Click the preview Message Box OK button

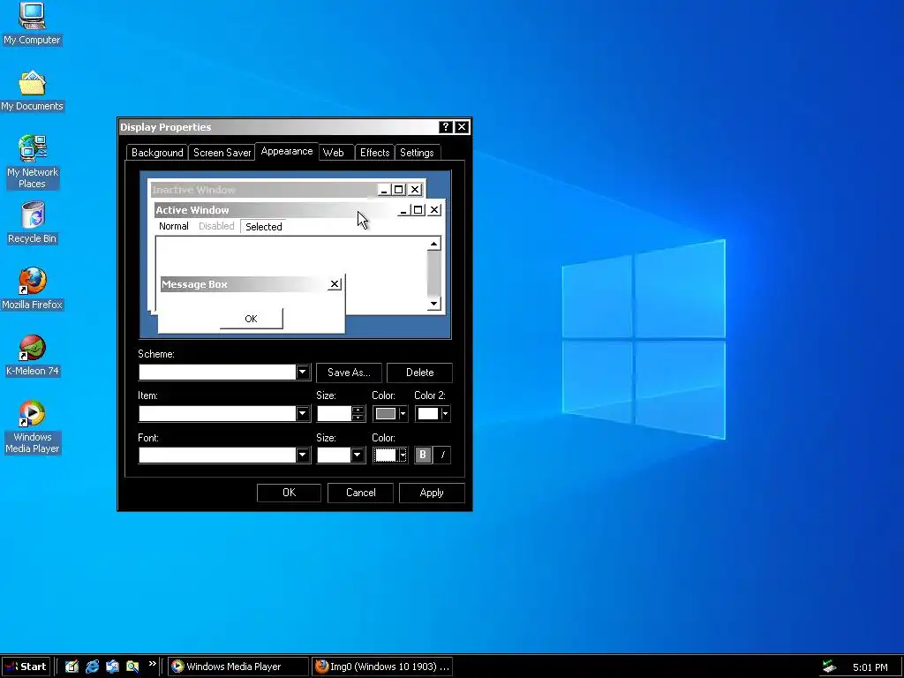(x=251, y=318)
